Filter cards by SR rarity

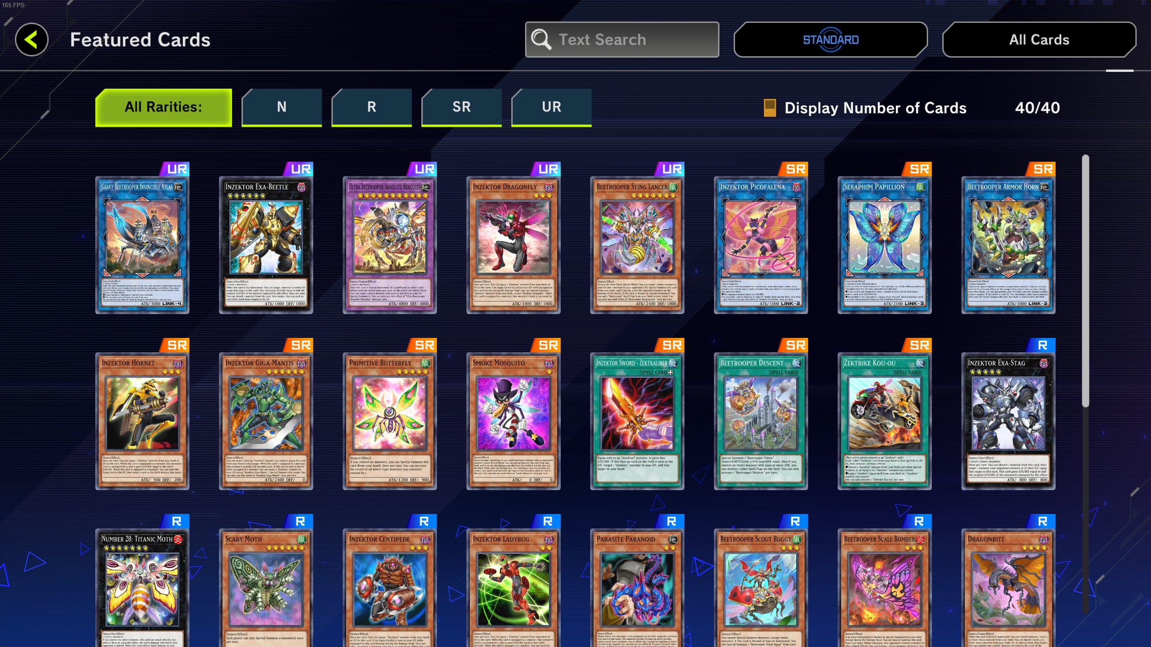point(462,107)
